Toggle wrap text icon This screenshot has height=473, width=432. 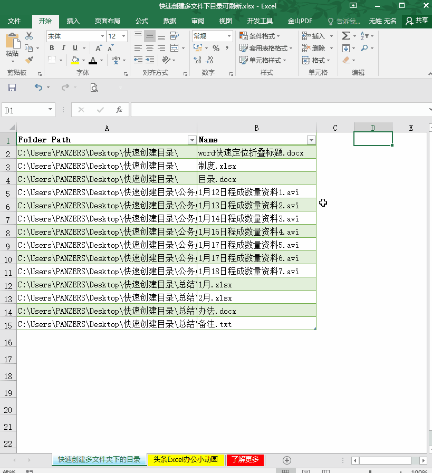[175, 36]
